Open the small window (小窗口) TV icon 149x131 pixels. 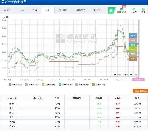134,10
